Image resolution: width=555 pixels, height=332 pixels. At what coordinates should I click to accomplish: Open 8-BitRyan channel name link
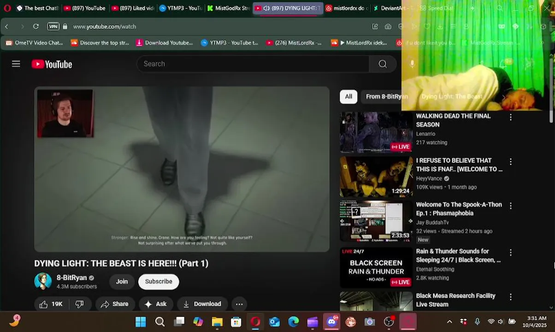pyautogui.click(x=72, y=278)
